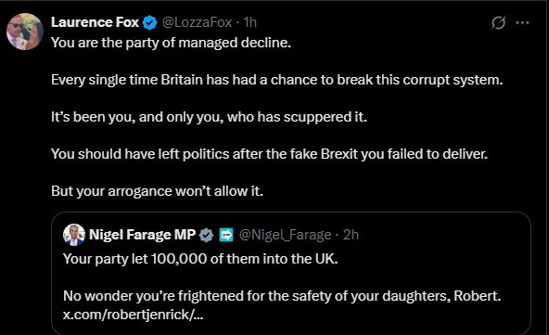549x335 pixels.
Task: Click the "party of managed decline" line
Action: click(x=171, y=43)
